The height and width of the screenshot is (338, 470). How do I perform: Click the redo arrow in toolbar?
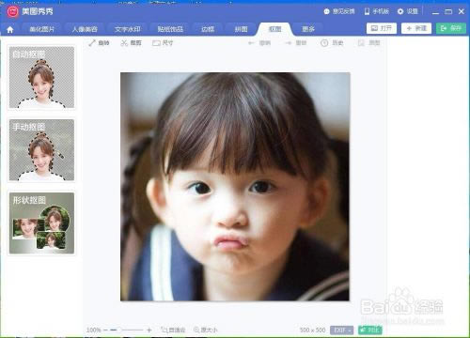pyautogui.click(x=289, y=43)
